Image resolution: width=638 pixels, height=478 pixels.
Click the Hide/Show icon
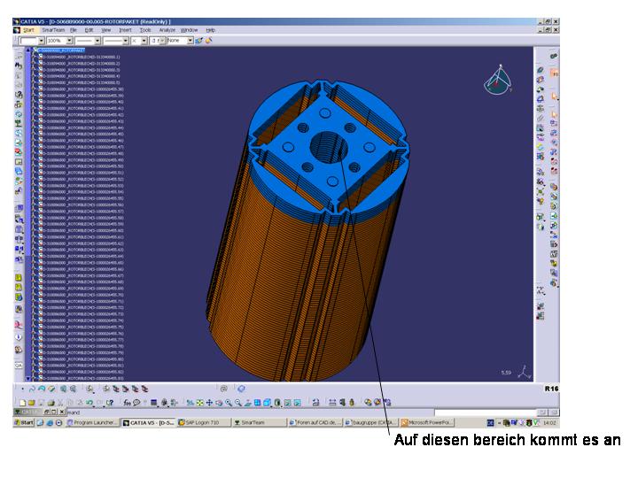(x=287, y=403)
